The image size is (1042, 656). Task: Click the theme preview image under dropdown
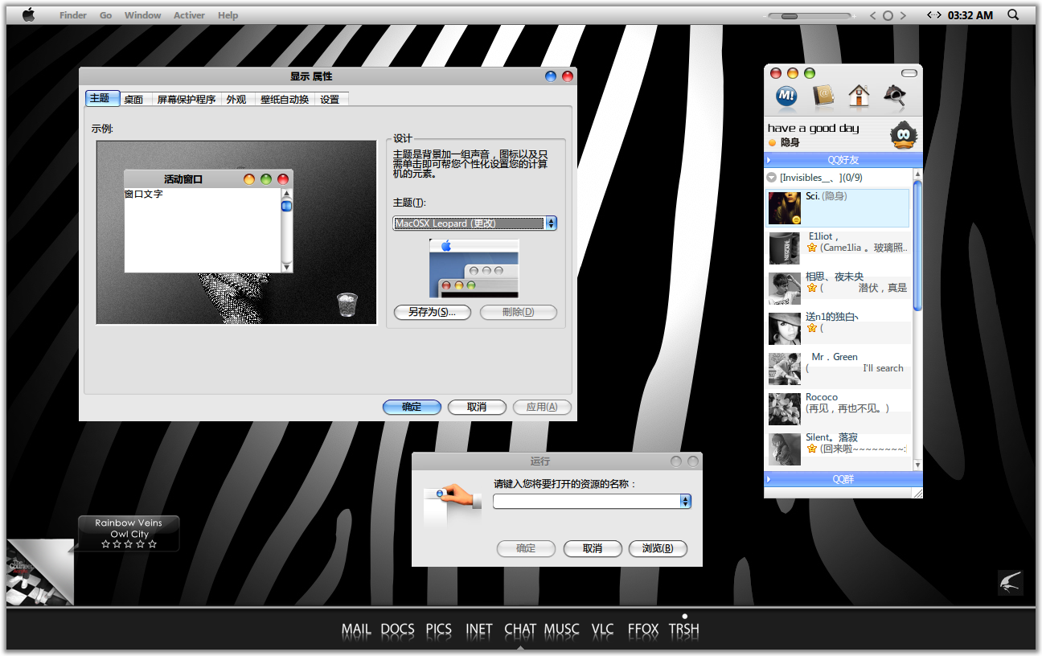(x=474, y=269)
